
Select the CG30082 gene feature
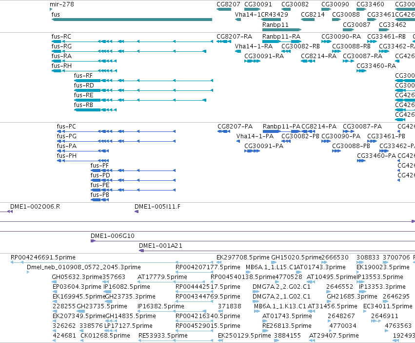(x=286, y=10)
